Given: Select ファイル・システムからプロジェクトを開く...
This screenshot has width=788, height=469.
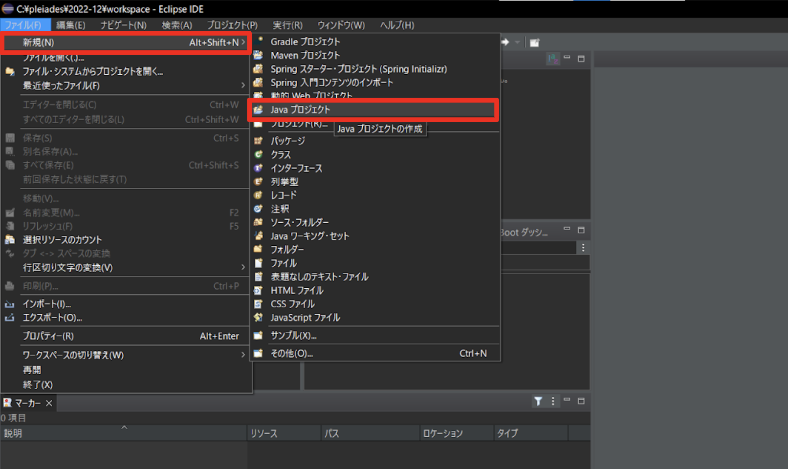Looking at the screenshot, I should click(126, 71).
